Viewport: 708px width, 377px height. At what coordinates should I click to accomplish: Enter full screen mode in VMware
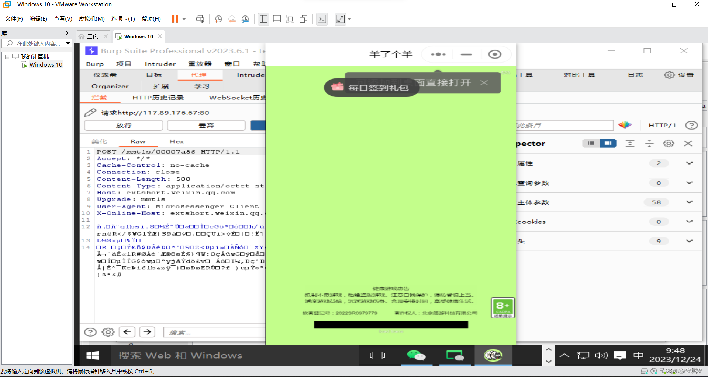coord(290,19)
